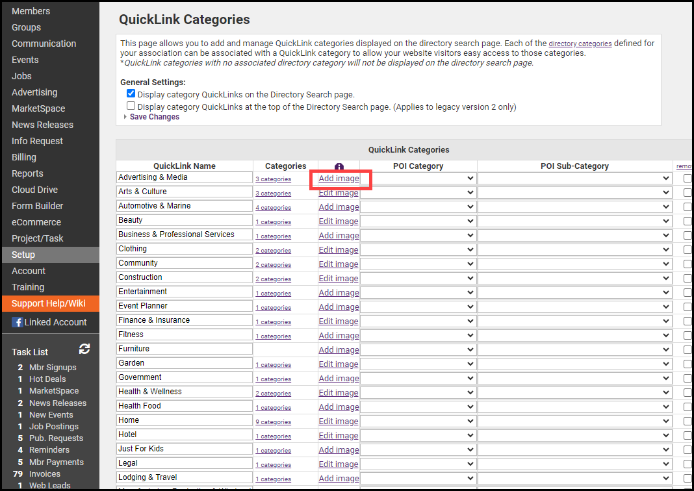Tick the remove checkbox for Advertising & Media
The height and width of the screenshot is (491, 694).
tap(688, 179)
